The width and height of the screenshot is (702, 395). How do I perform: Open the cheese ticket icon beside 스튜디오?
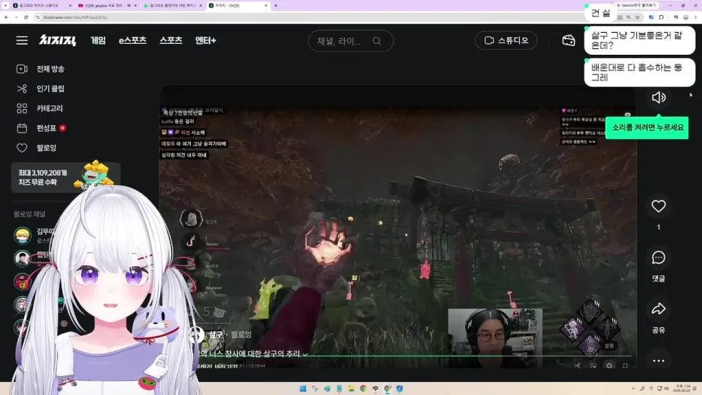[569, 40]
